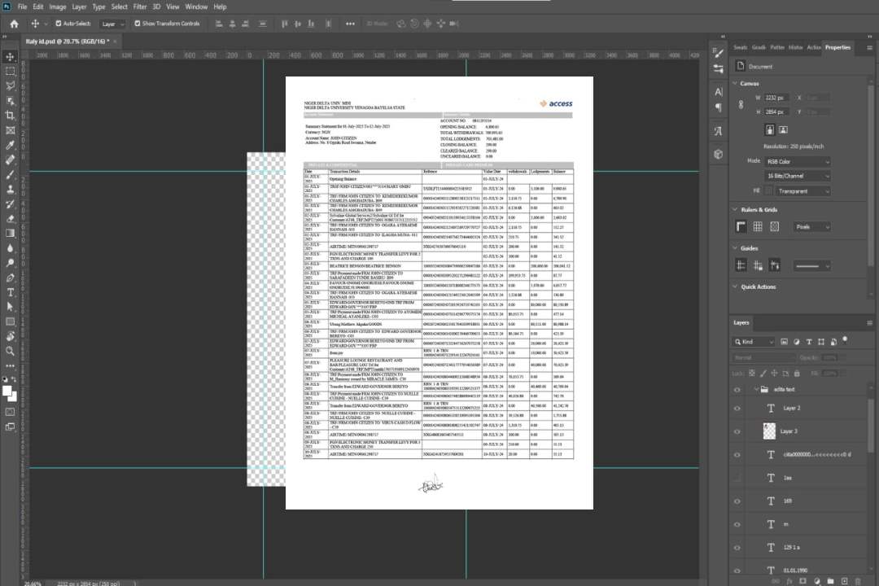Select the Hand tool
This screenshot has height=586, width=879.
pyautogui.click(x=10, y=336)
